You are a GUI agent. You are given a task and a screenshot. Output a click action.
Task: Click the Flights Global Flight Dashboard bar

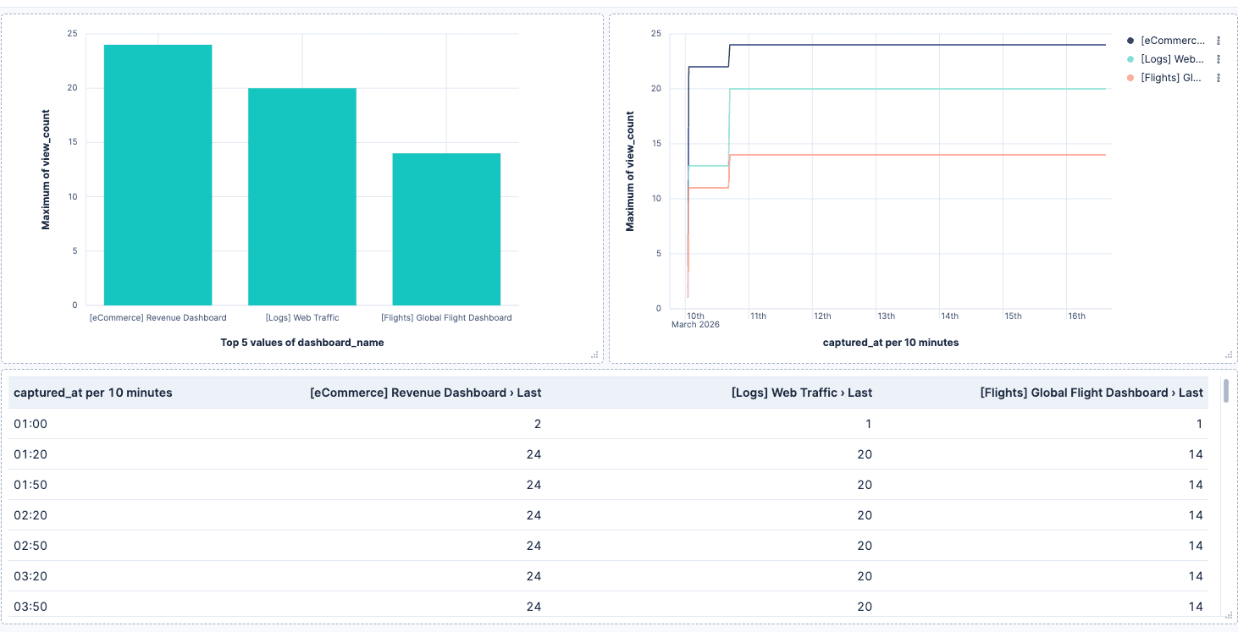click(x=446, y=228)
